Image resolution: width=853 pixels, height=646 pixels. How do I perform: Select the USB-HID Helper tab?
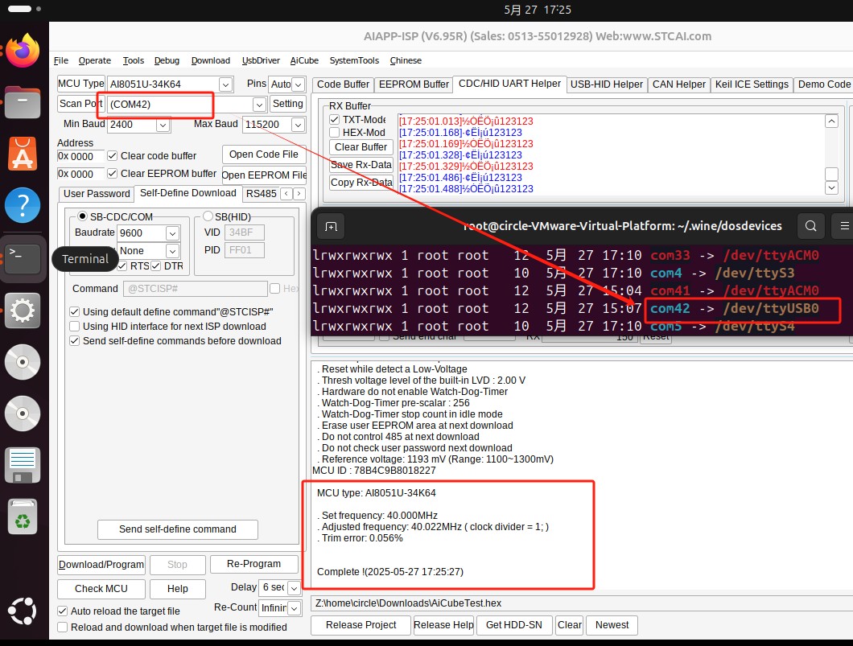[607, 84]
